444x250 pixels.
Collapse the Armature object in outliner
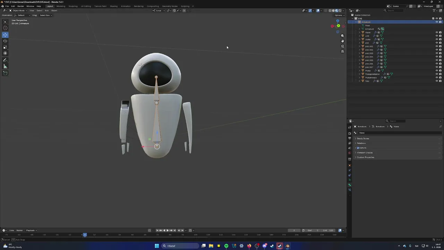point(356,22)
